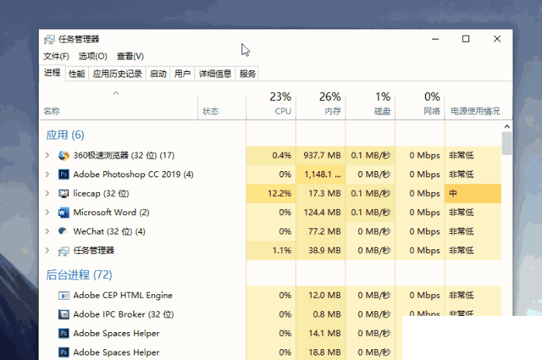Image resolution: width=542 pixels, height=360 pixels.
Task: Click the Microsoft Word app icon
Action: pyautogui.click(x=63, y=212)
